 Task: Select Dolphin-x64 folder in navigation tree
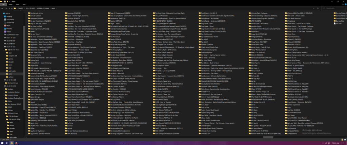click(12, 56)
